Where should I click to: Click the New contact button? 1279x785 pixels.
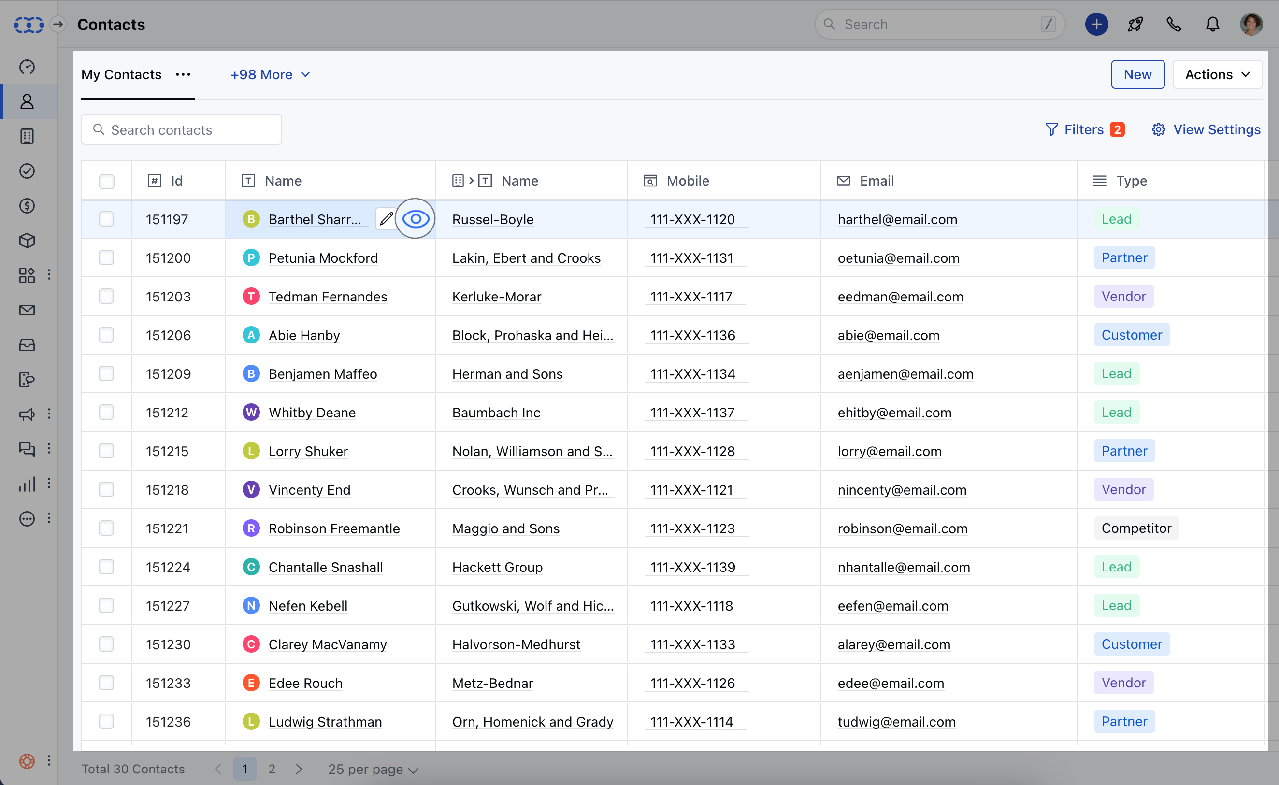(x=1137, y=75)
